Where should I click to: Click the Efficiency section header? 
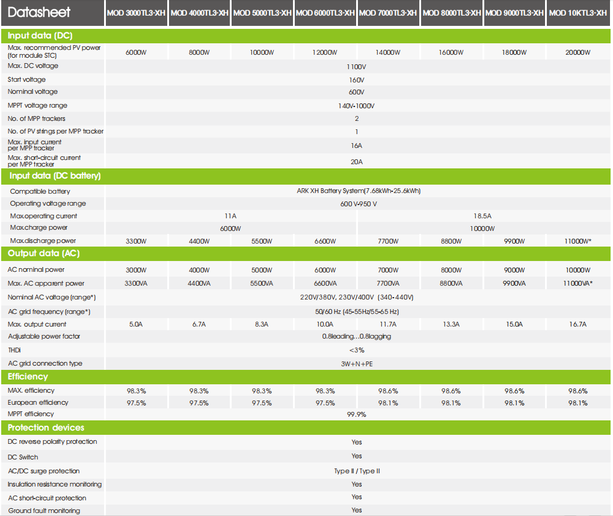pos(306,376)
